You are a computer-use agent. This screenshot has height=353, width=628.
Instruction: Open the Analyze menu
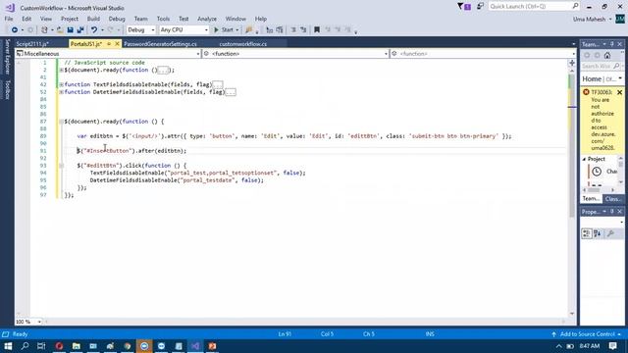click(x=207, y=19)
